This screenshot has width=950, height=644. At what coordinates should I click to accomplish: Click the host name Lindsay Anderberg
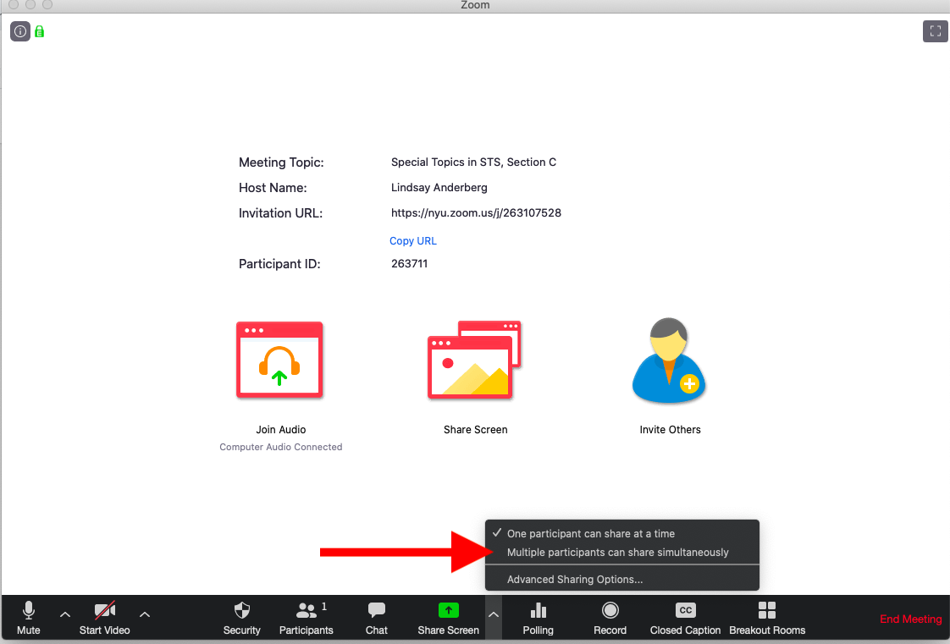[x=439, y=188]
